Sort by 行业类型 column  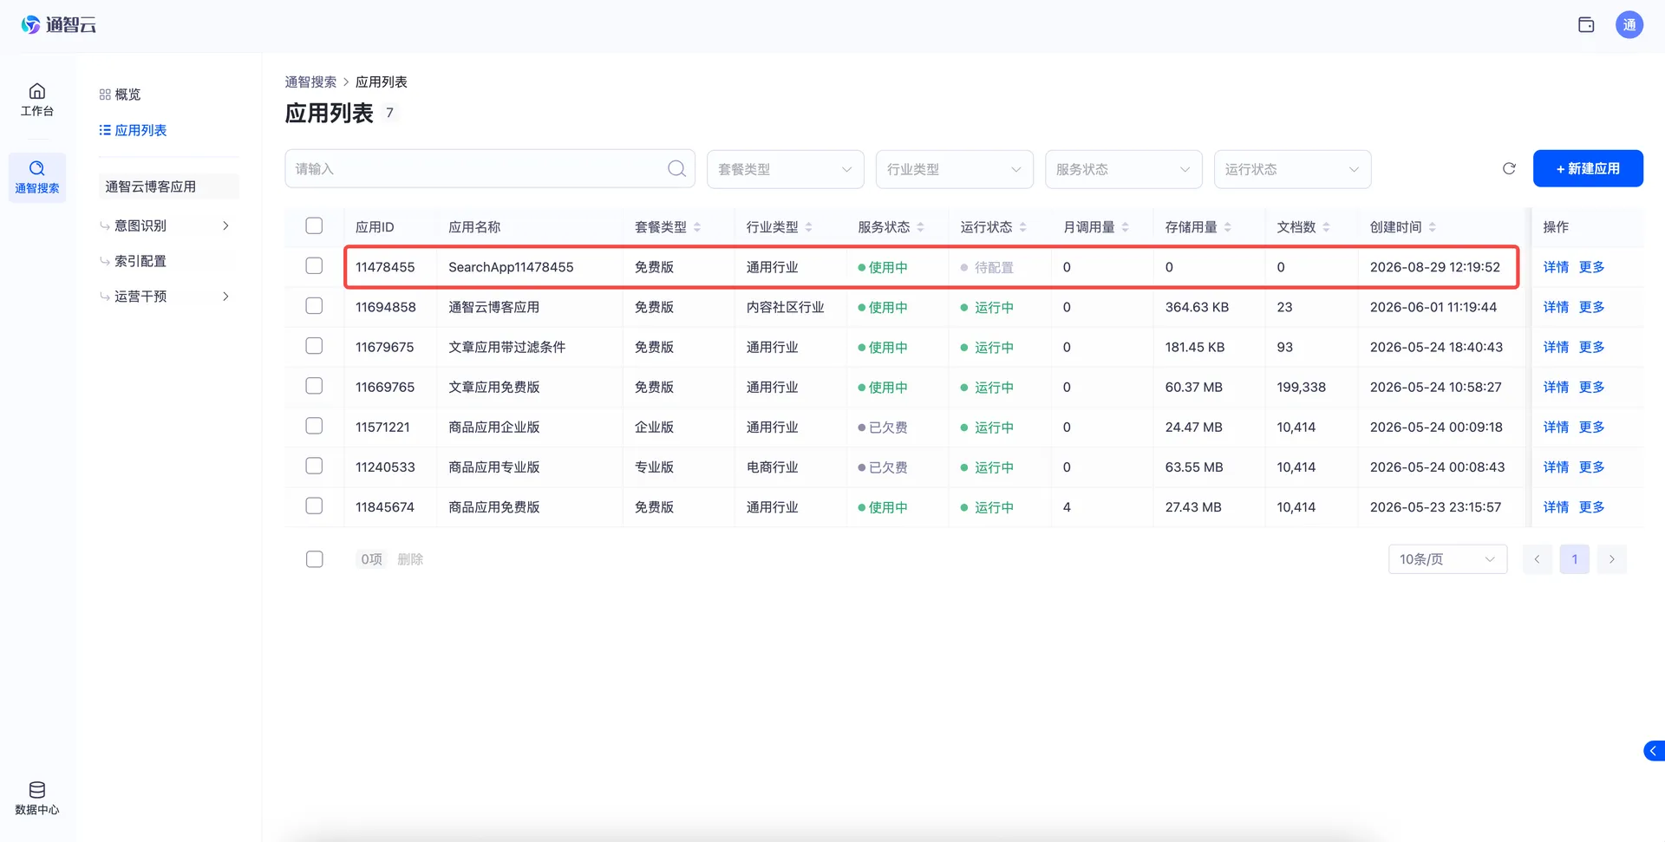809,227
